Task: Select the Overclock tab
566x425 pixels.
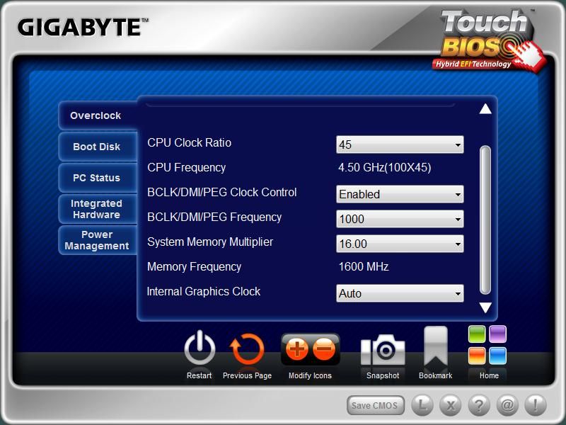Action: [98, 115]
